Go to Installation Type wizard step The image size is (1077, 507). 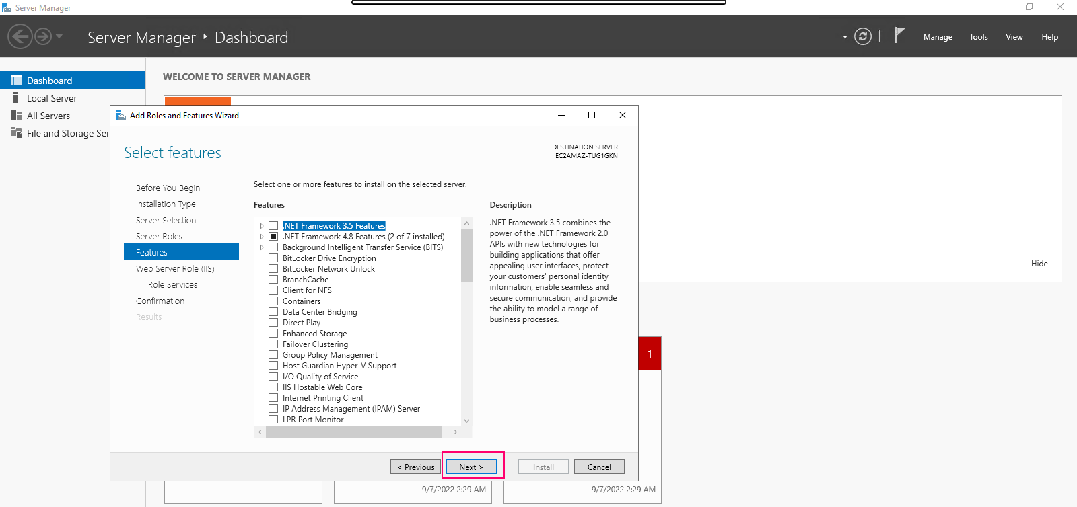(x=166, y=204)
